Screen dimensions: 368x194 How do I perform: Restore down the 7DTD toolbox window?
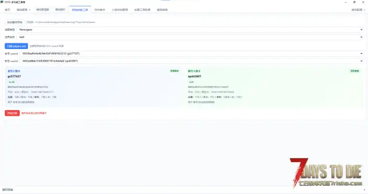[x=354, y=2]
